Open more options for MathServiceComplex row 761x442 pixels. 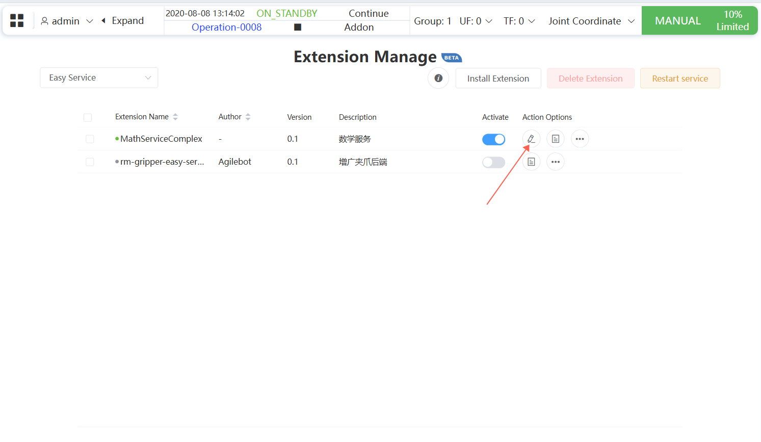click(580, 139)
